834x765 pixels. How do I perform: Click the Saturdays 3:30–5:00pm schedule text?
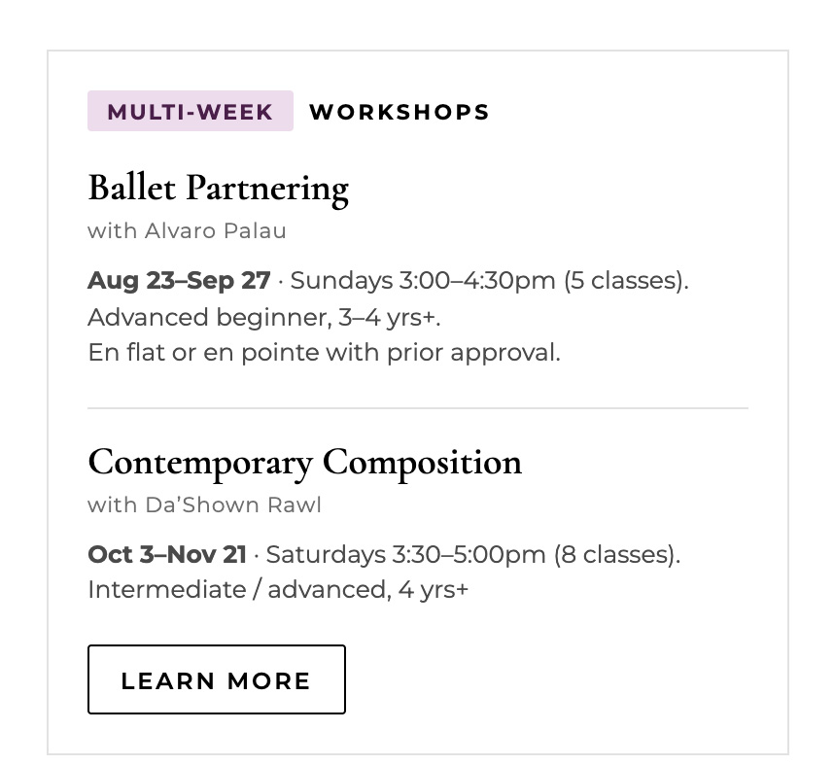click(x=406, y=554)
